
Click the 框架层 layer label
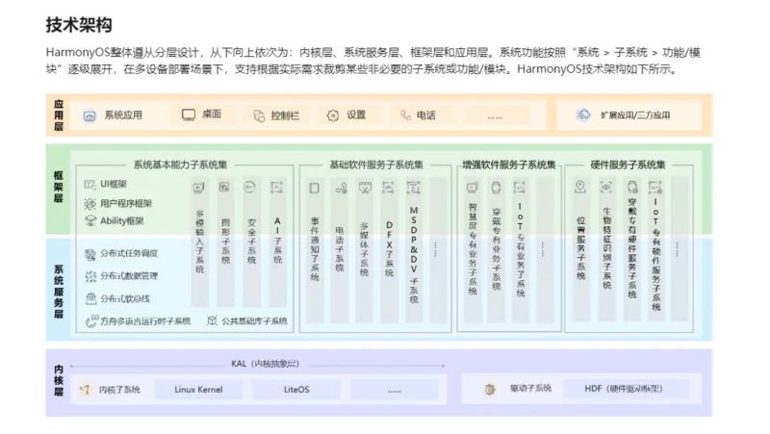(59, 187)
